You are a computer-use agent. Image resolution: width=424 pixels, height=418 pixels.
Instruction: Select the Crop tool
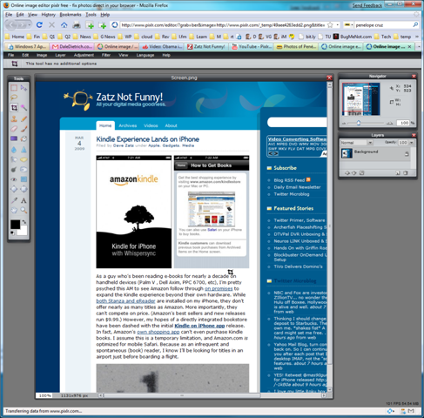14,108
